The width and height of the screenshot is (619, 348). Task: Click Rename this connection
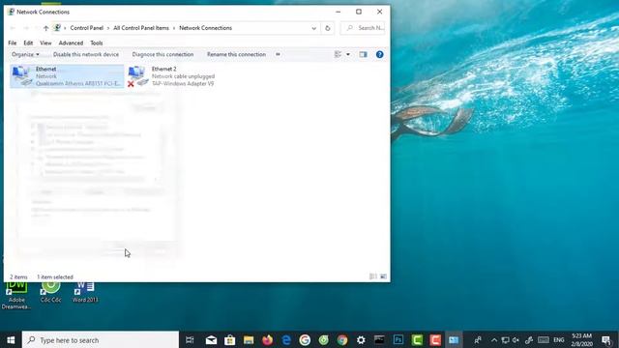coord(236,54)
